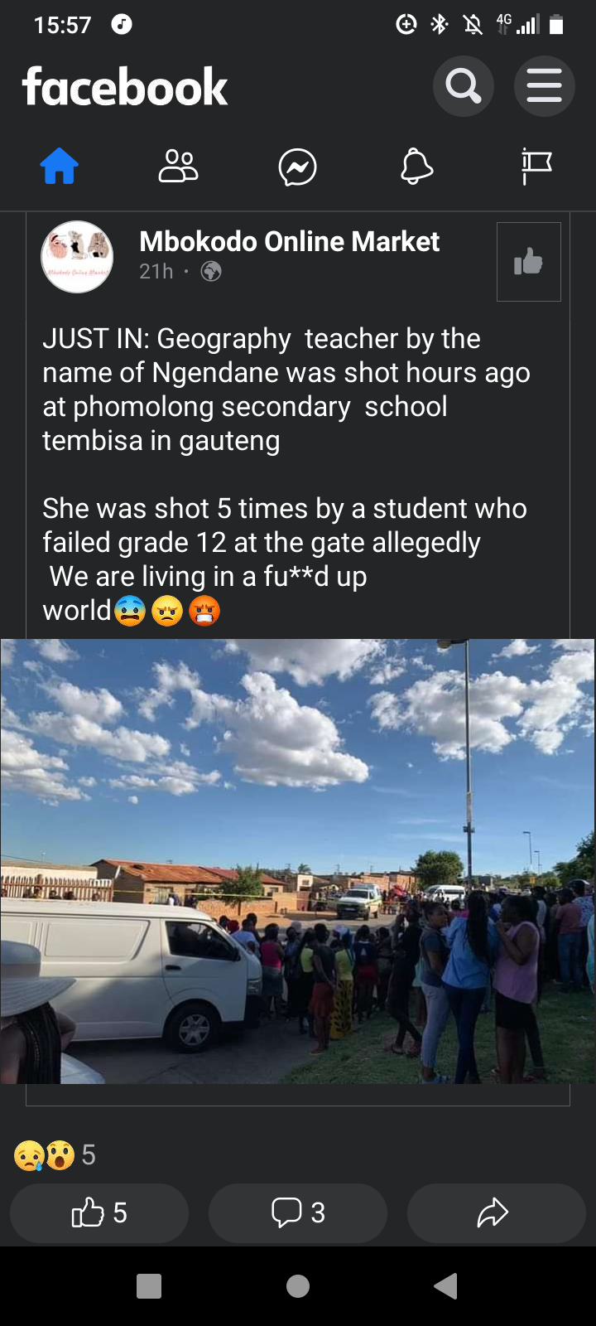Open the Messenger icon
The image size is (596, 1326).
[298, 167]
